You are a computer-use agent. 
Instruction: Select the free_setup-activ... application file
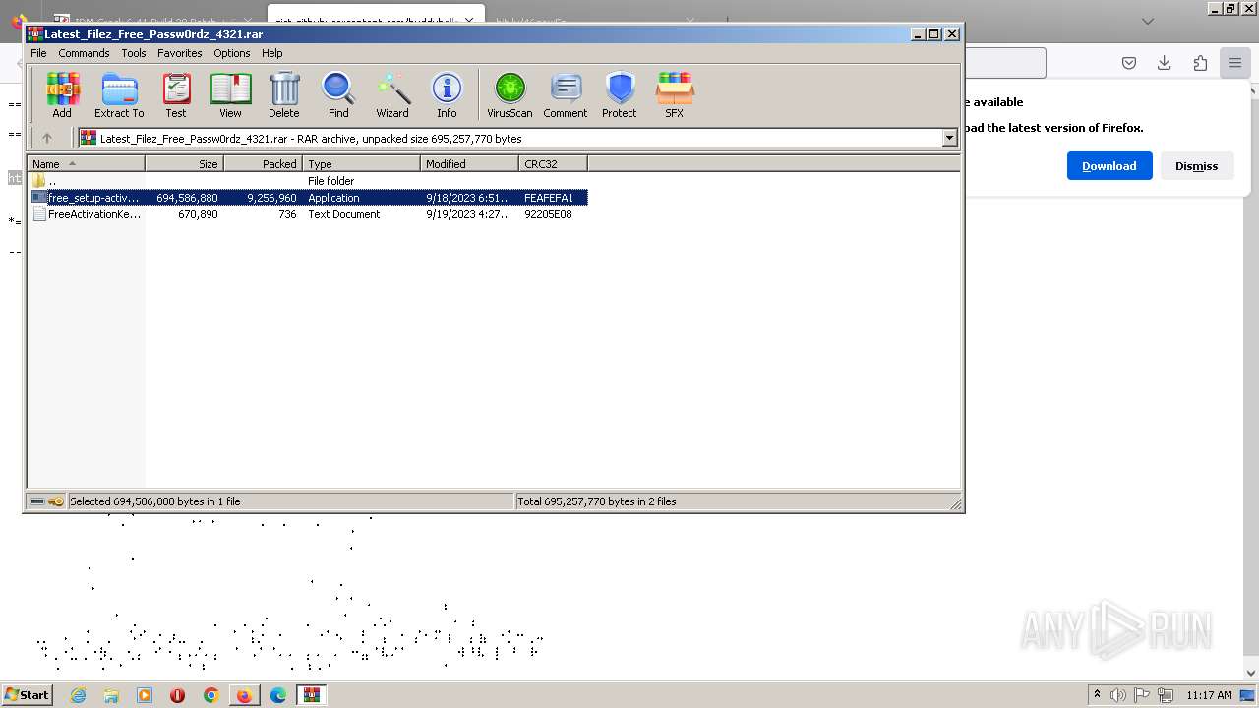(x=308, y=198)
